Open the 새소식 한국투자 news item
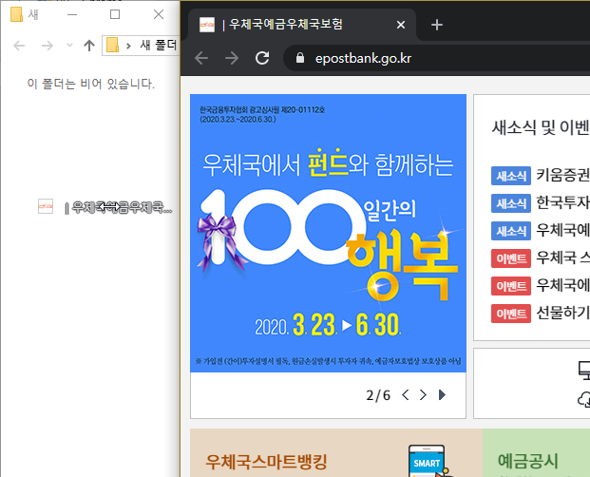 [540, 203]
